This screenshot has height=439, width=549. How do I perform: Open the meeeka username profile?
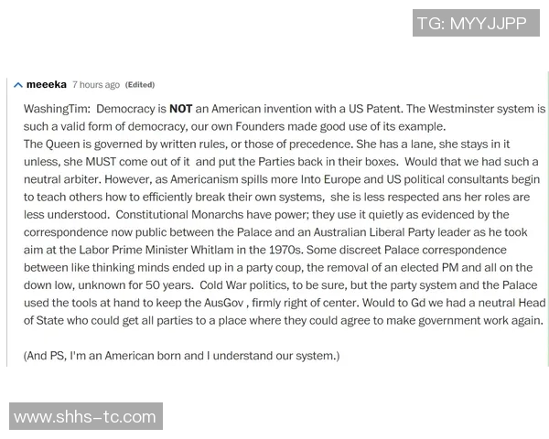click(x=46, y=84)
